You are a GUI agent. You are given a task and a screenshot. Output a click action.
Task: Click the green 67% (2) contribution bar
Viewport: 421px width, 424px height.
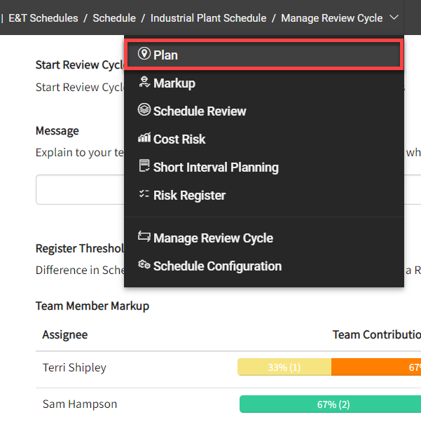pyautogui.click(x=330, y=404)
